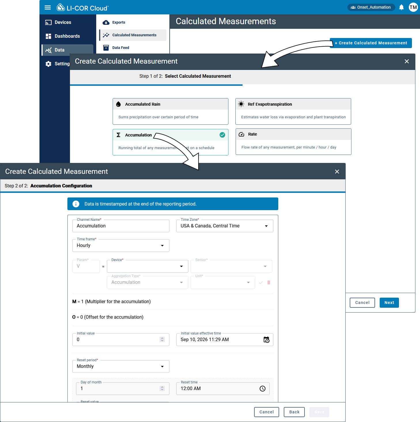
Task: Open the hamburger navigation menu
Action: [x=48, y=7]
